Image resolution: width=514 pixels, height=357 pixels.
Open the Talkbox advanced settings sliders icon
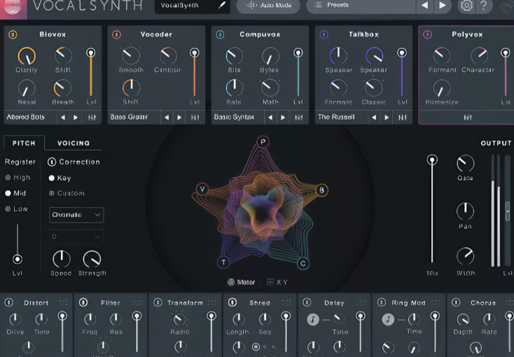(x=402, y=118)
